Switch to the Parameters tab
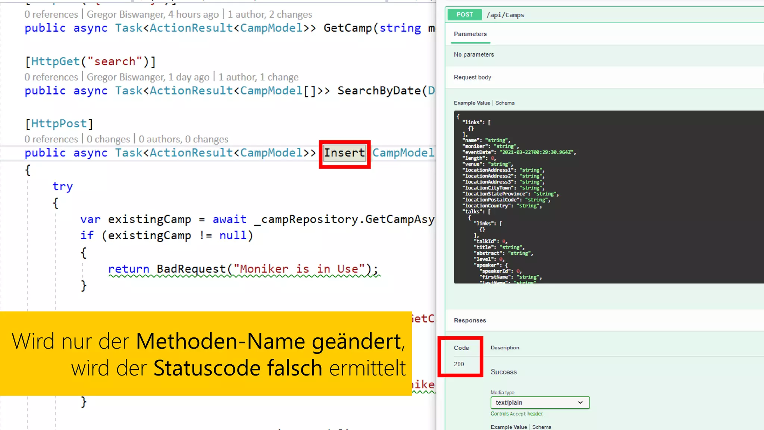The image size is (764, 430). pyautogui.click(x=470, y=34)
